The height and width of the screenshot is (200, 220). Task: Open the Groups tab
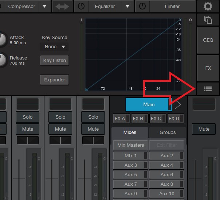coord(168,132)
